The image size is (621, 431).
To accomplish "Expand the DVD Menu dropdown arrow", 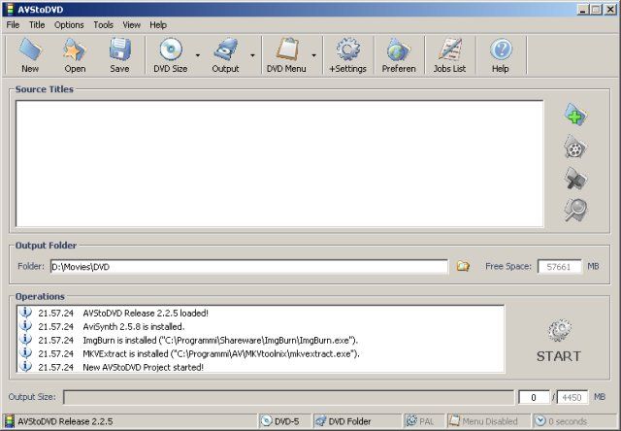I will pos(313,55).
